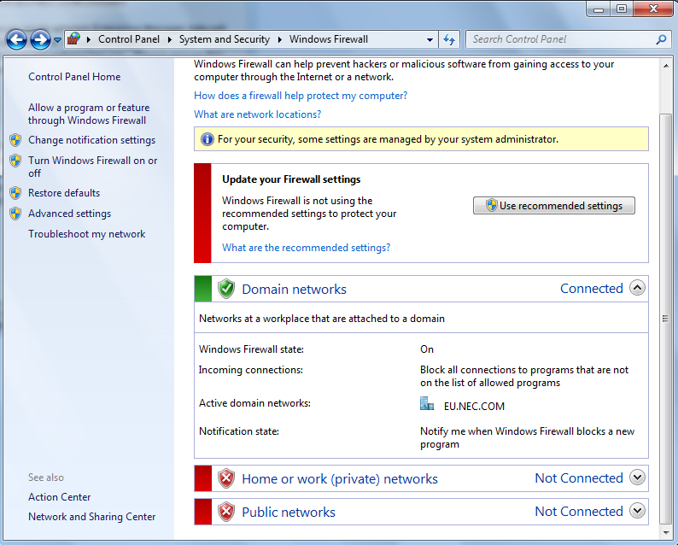Click the EU.NEC.COM domain name

tap(474, 406)
